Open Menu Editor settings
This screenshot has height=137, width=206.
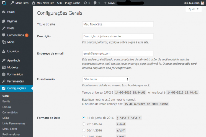(10, 129)
